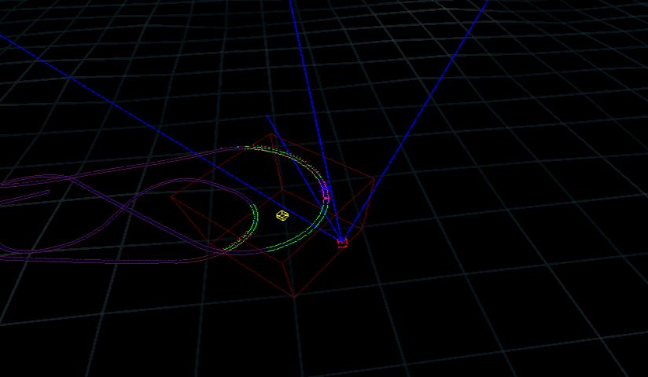Select the small yellow wireframe cube

click(282, 215)
